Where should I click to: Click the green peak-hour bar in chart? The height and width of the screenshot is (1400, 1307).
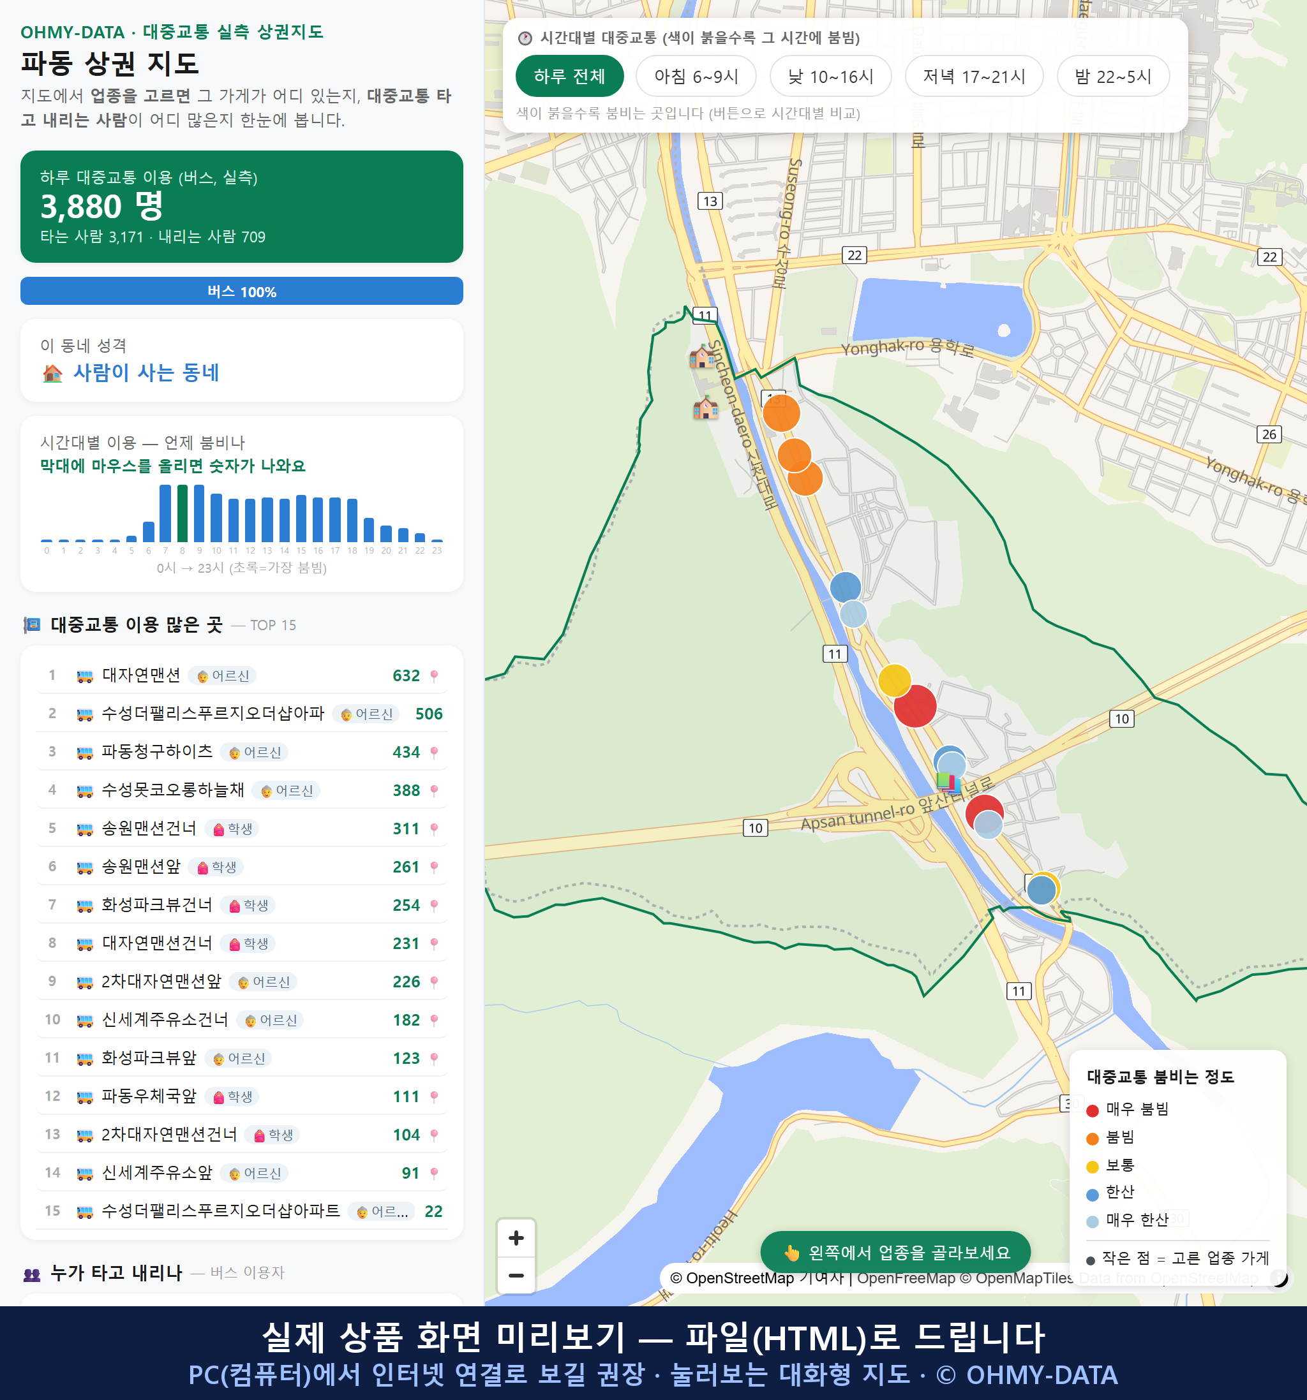[x=183, y=513]
